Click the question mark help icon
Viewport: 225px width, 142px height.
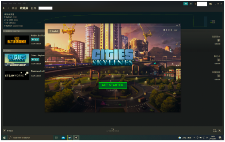click(196, 4)
